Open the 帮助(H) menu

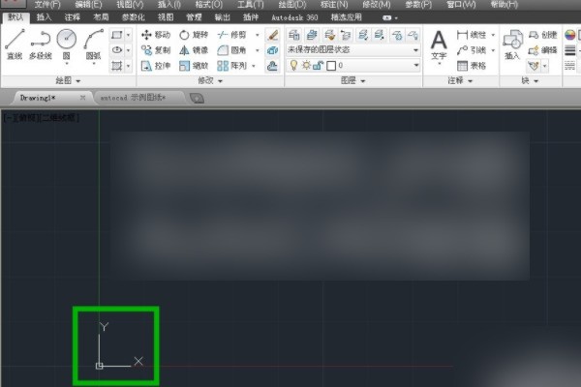(x=504, y=5)
